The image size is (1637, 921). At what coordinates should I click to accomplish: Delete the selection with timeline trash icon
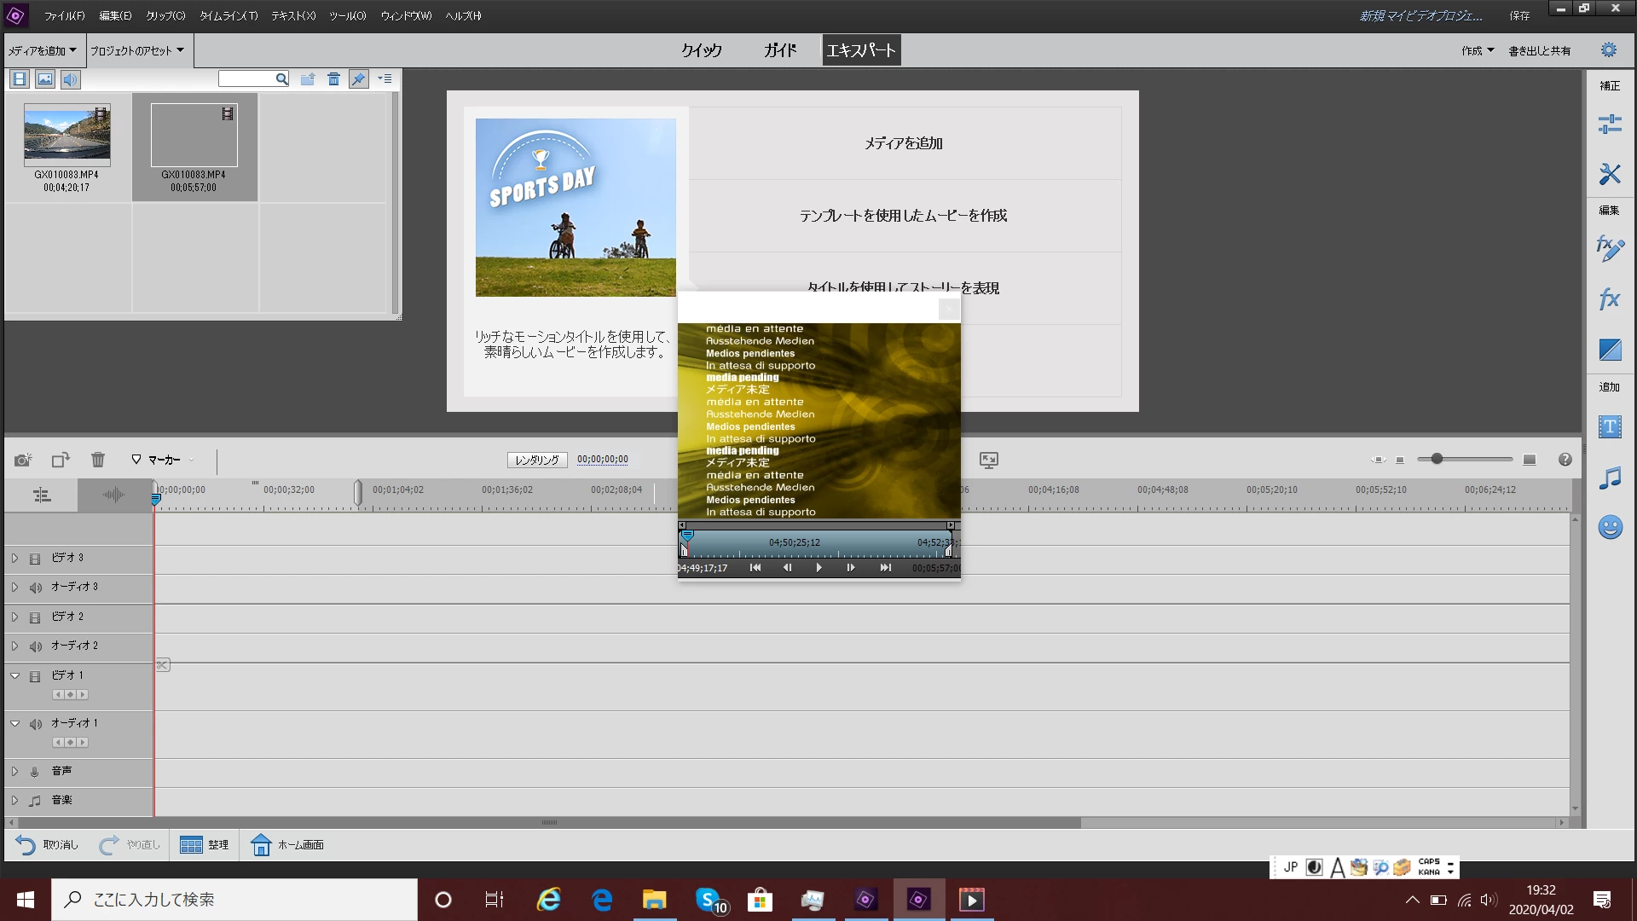click(98, 460)
